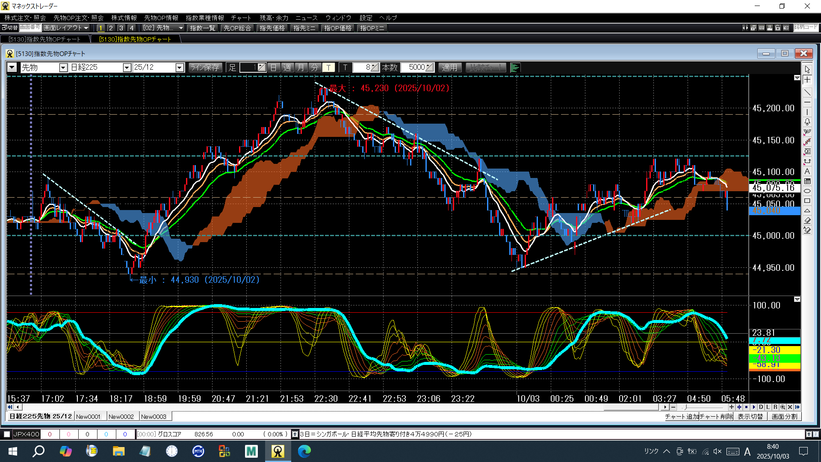Select the ellipse drawing tool

coord(807,191)
